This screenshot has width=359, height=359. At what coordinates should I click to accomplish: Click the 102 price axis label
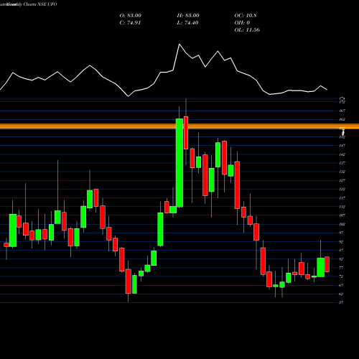(342, 224)
